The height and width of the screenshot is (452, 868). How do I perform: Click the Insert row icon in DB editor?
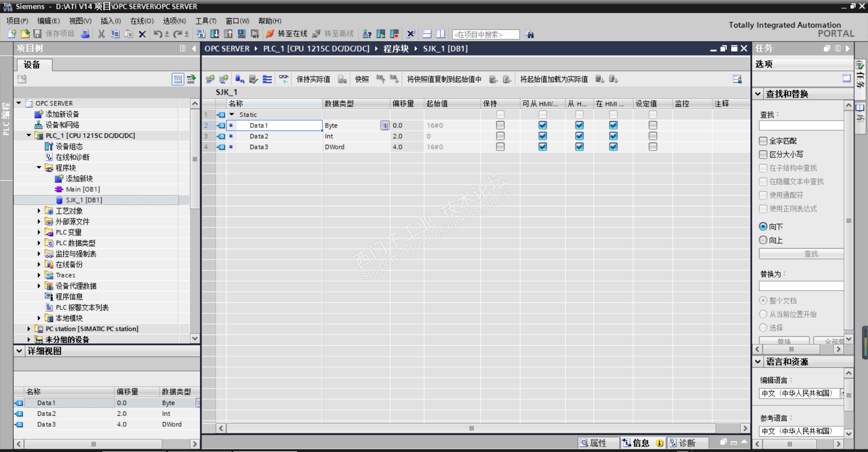pos(210,79)
